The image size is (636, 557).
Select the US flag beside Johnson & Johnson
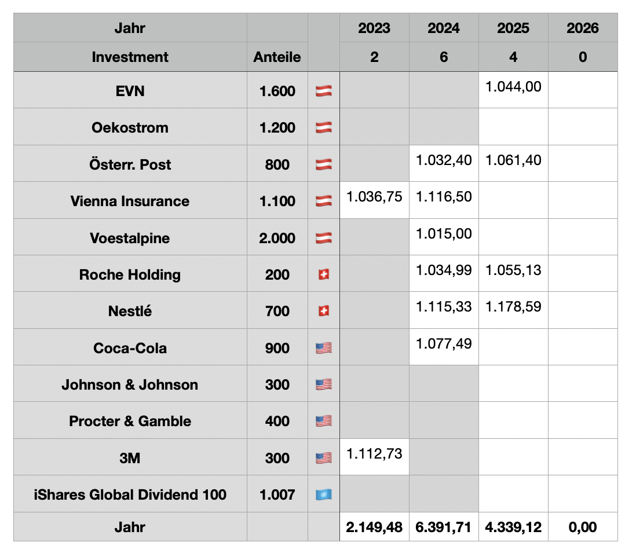coord(323,384)
